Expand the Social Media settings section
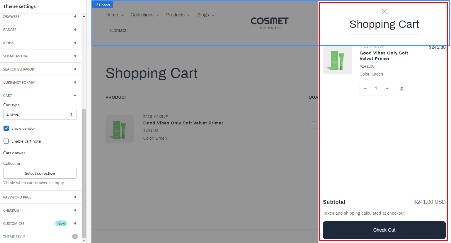Screen dimensions: 451x243 click(x=40, y=56)
